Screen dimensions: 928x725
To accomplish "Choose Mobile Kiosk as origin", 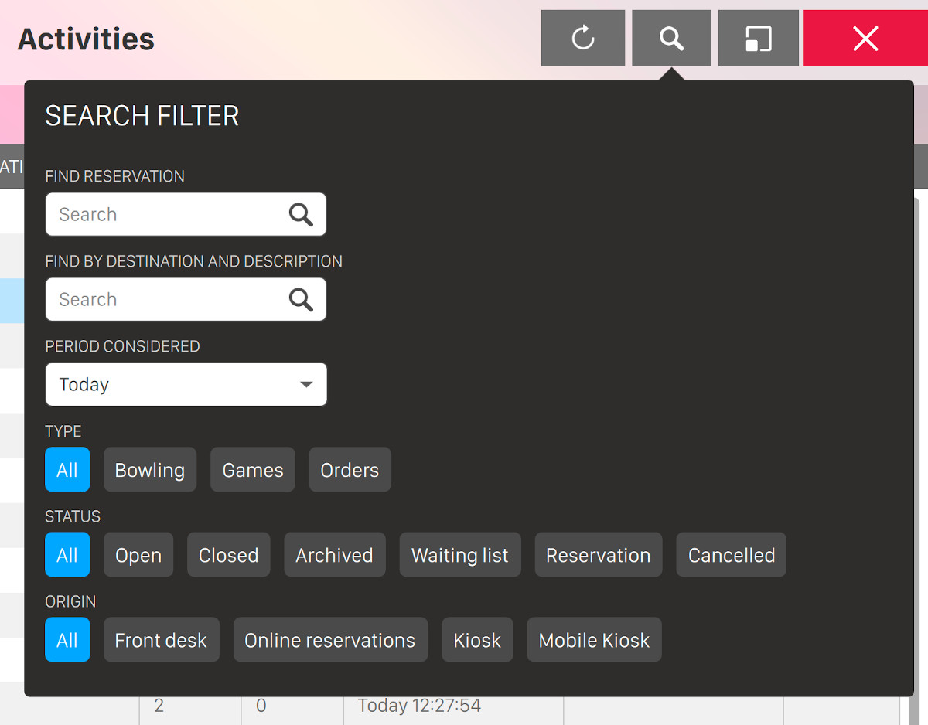I will [x=594, y=640].
